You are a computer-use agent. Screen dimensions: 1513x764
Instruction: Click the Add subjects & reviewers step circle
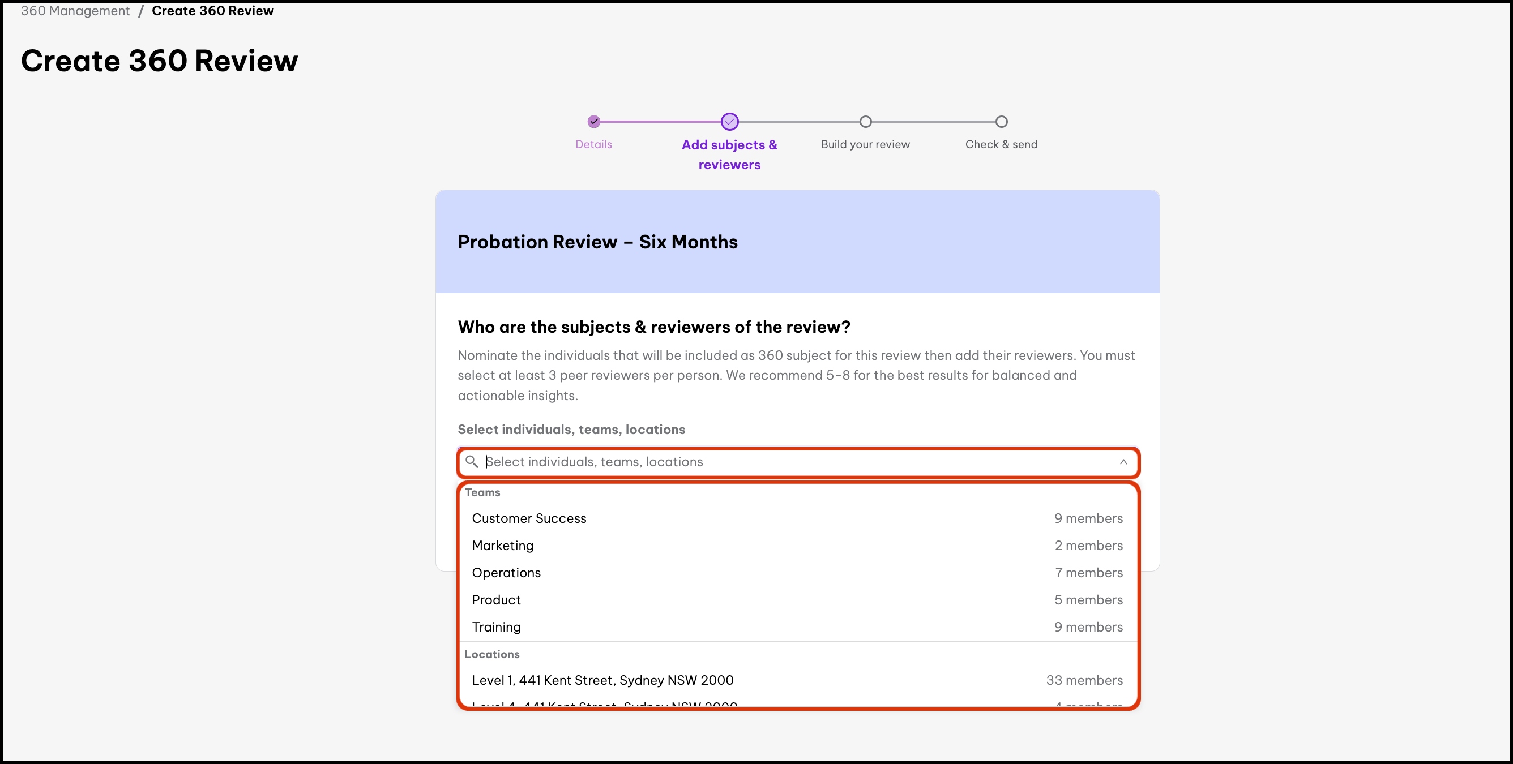click(x=729, y=122)
